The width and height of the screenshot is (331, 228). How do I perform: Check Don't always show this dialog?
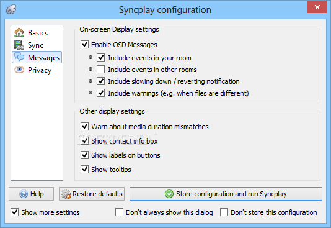tap(119, 212)
